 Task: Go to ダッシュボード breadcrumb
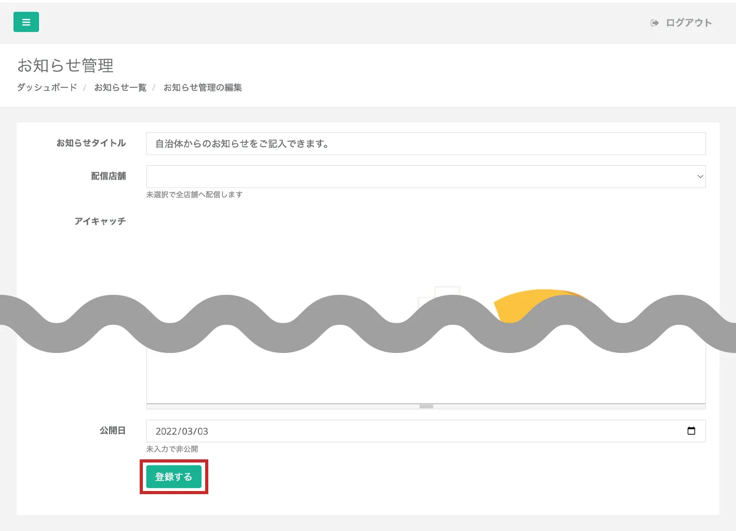coord(47,87)
